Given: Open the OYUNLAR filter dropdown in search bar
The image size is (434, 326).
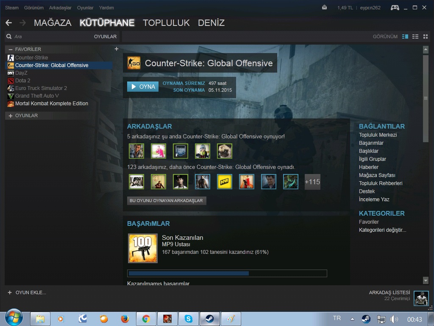Looking at the screenshot, I should coord(105,37).
